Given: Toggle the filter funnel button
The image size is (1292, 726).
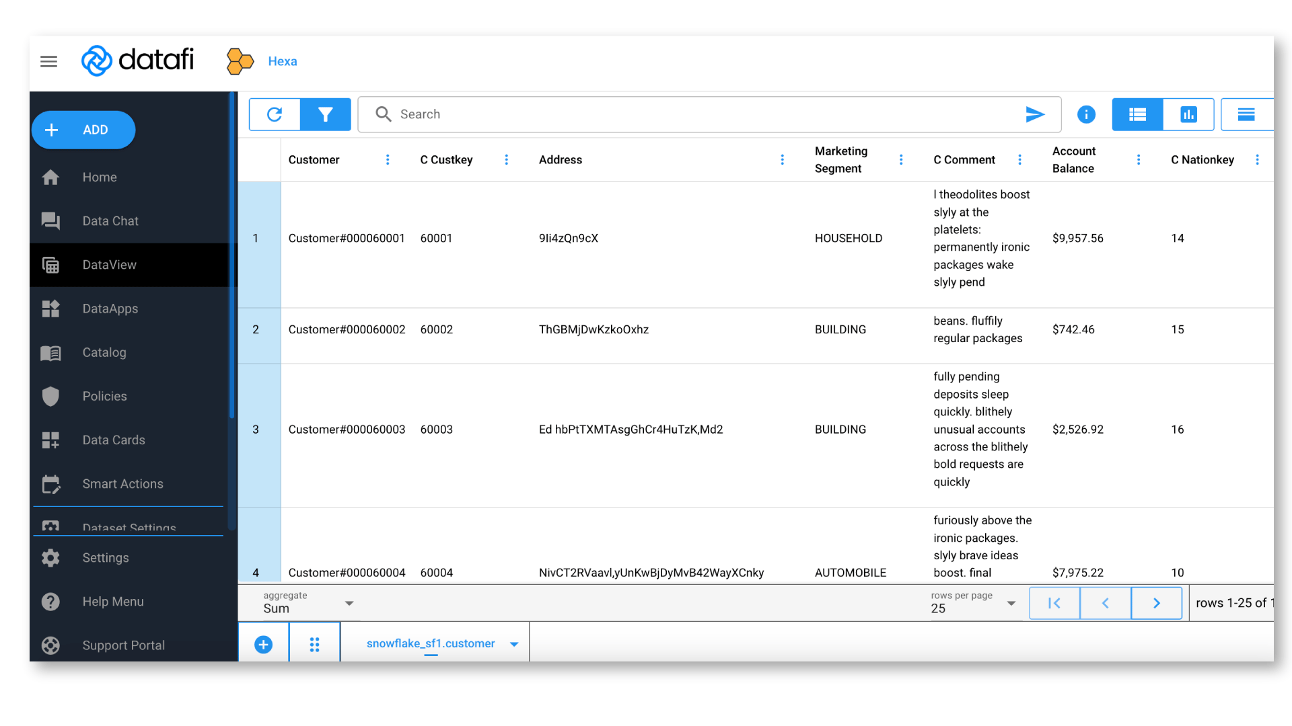Looking at the screenshot, I should click(326, 114).
